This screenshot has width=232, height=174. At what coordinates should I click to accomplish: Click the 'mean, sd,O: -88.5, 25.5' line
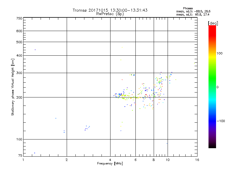click(x=193, y=12)
